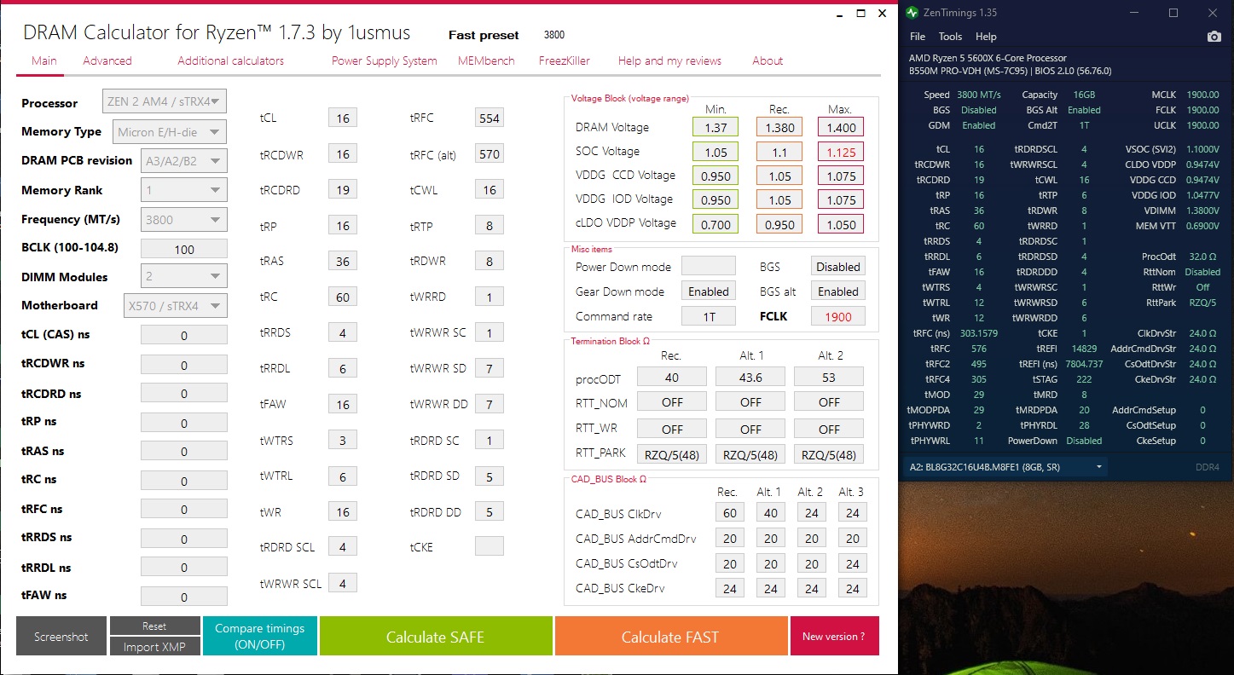Viewport: 1234px width, 675px height.
Task: Expand the DIMM Modules dropdown
Action: pos(183,276)
